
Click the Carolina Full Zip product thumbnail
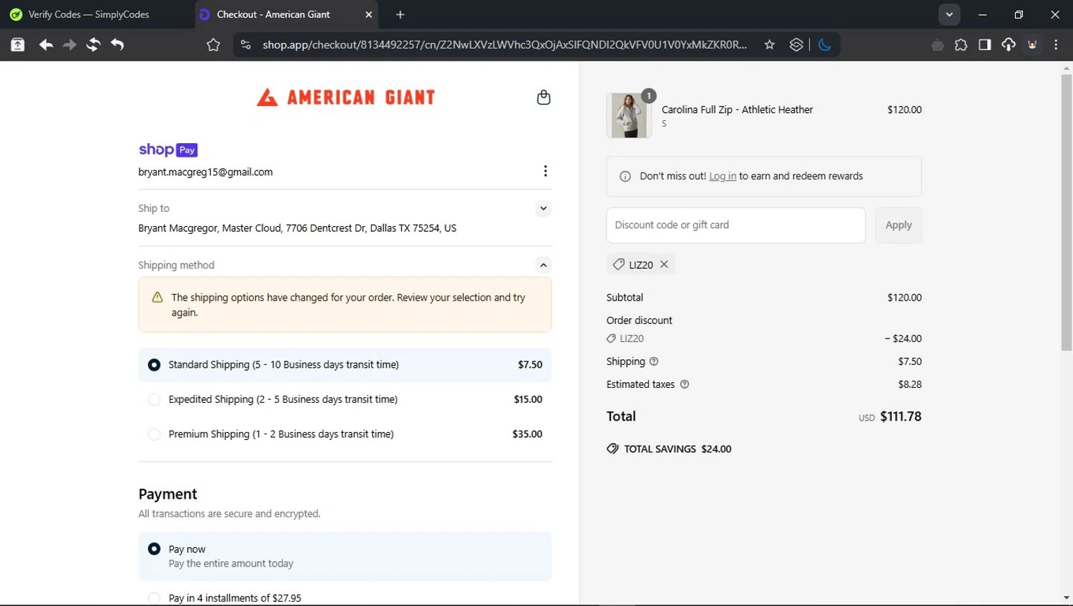[629, 115]
